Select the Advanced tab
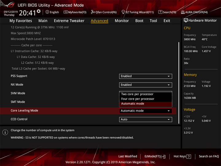This screenshot has height=166, width=221. pyautogui.click(x=99, y=21)
